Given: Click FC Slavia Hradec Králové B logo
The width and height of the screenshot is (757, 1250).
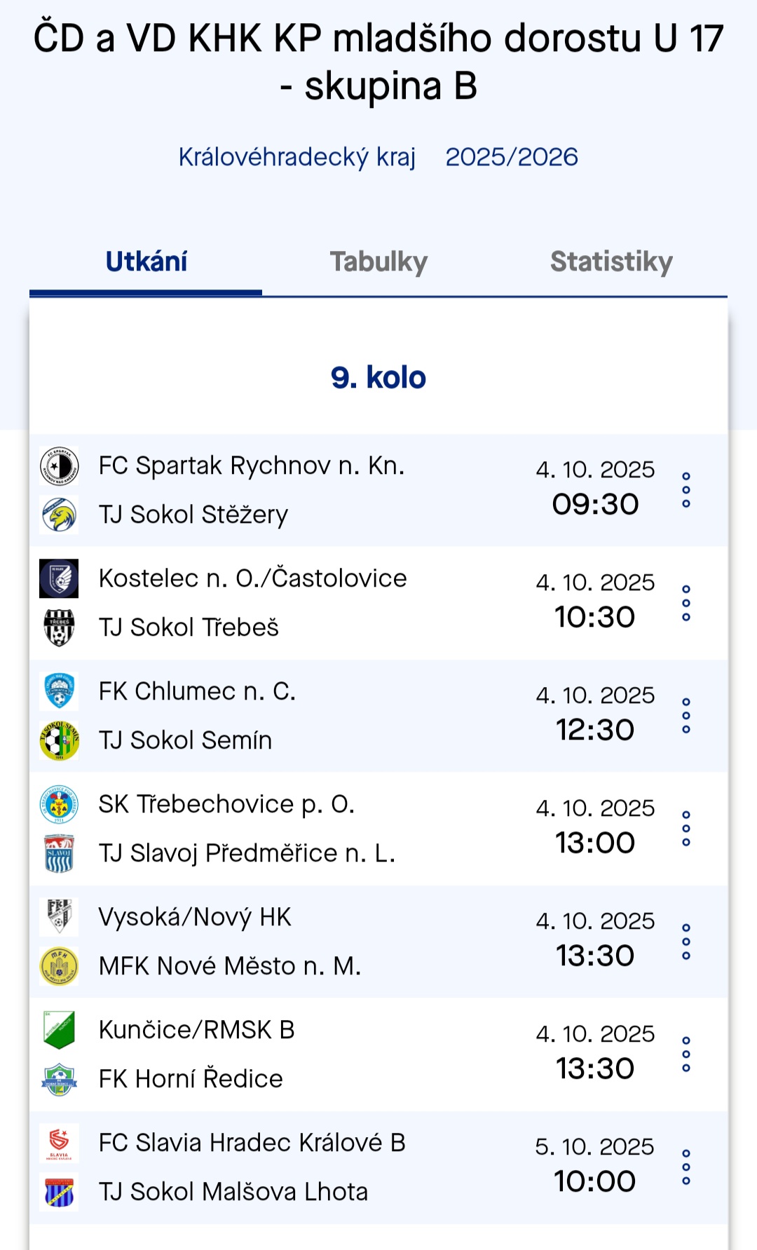Looking at the screenshot, I should click(x=60, y=1143).
